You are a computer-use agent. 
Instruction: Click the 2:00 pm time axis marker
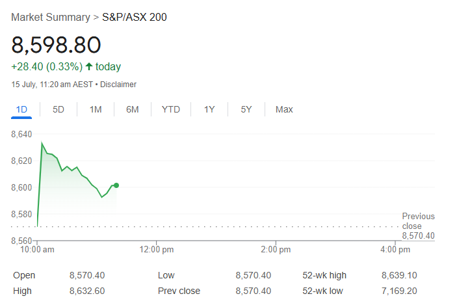[x=276, y=250]
